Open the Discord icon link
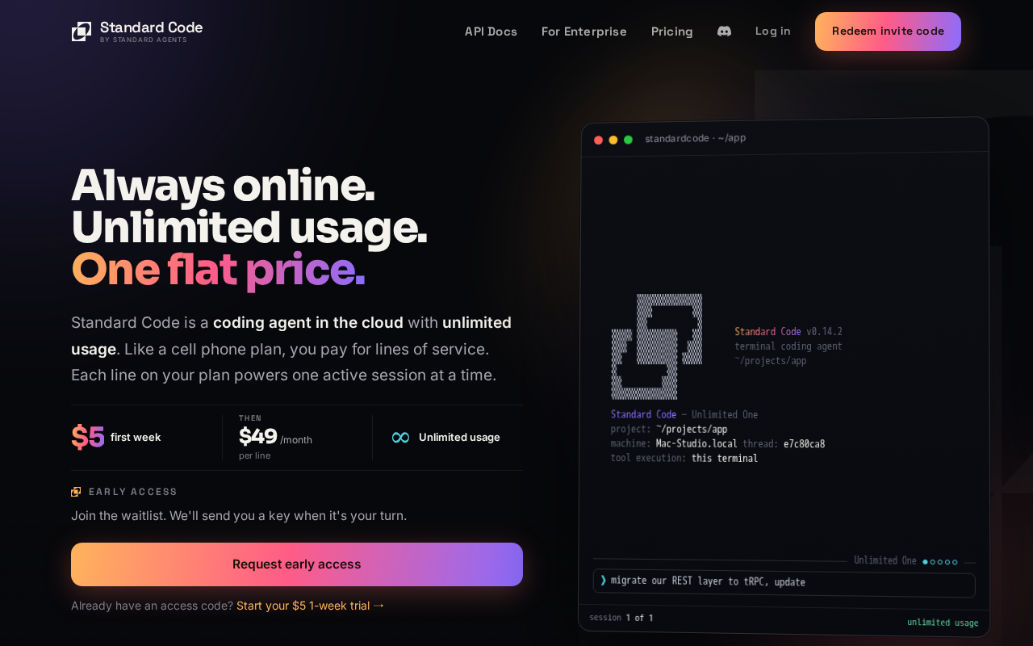Image resolution: width=1033 pixels, height=646 pixels. tap(724, 31)
